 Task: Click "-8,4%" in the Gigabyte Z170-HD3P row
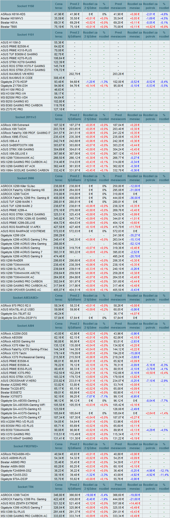tap(164, 82)
